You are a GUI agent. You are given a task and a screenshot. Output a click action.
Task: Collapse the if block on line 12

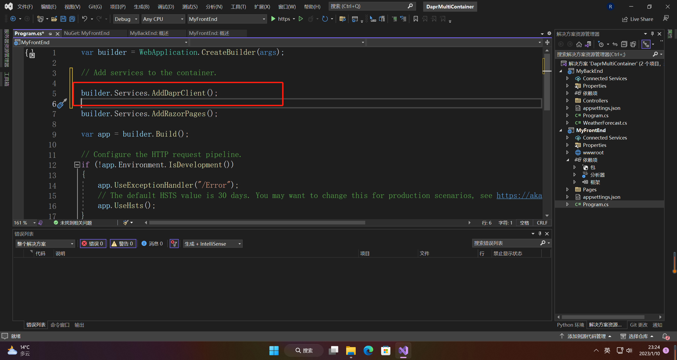(77, 165)
